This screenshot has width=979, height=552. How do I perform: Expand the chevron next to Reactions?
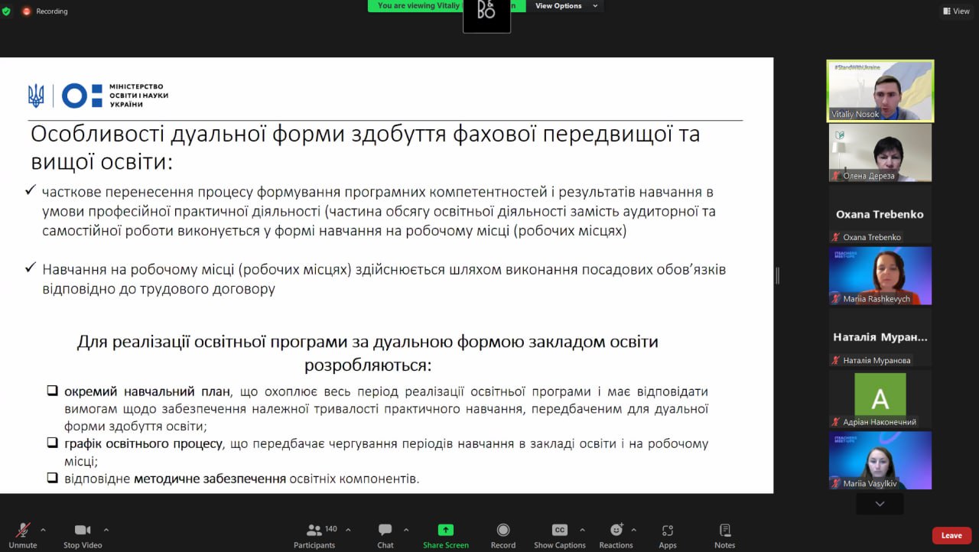633,530
